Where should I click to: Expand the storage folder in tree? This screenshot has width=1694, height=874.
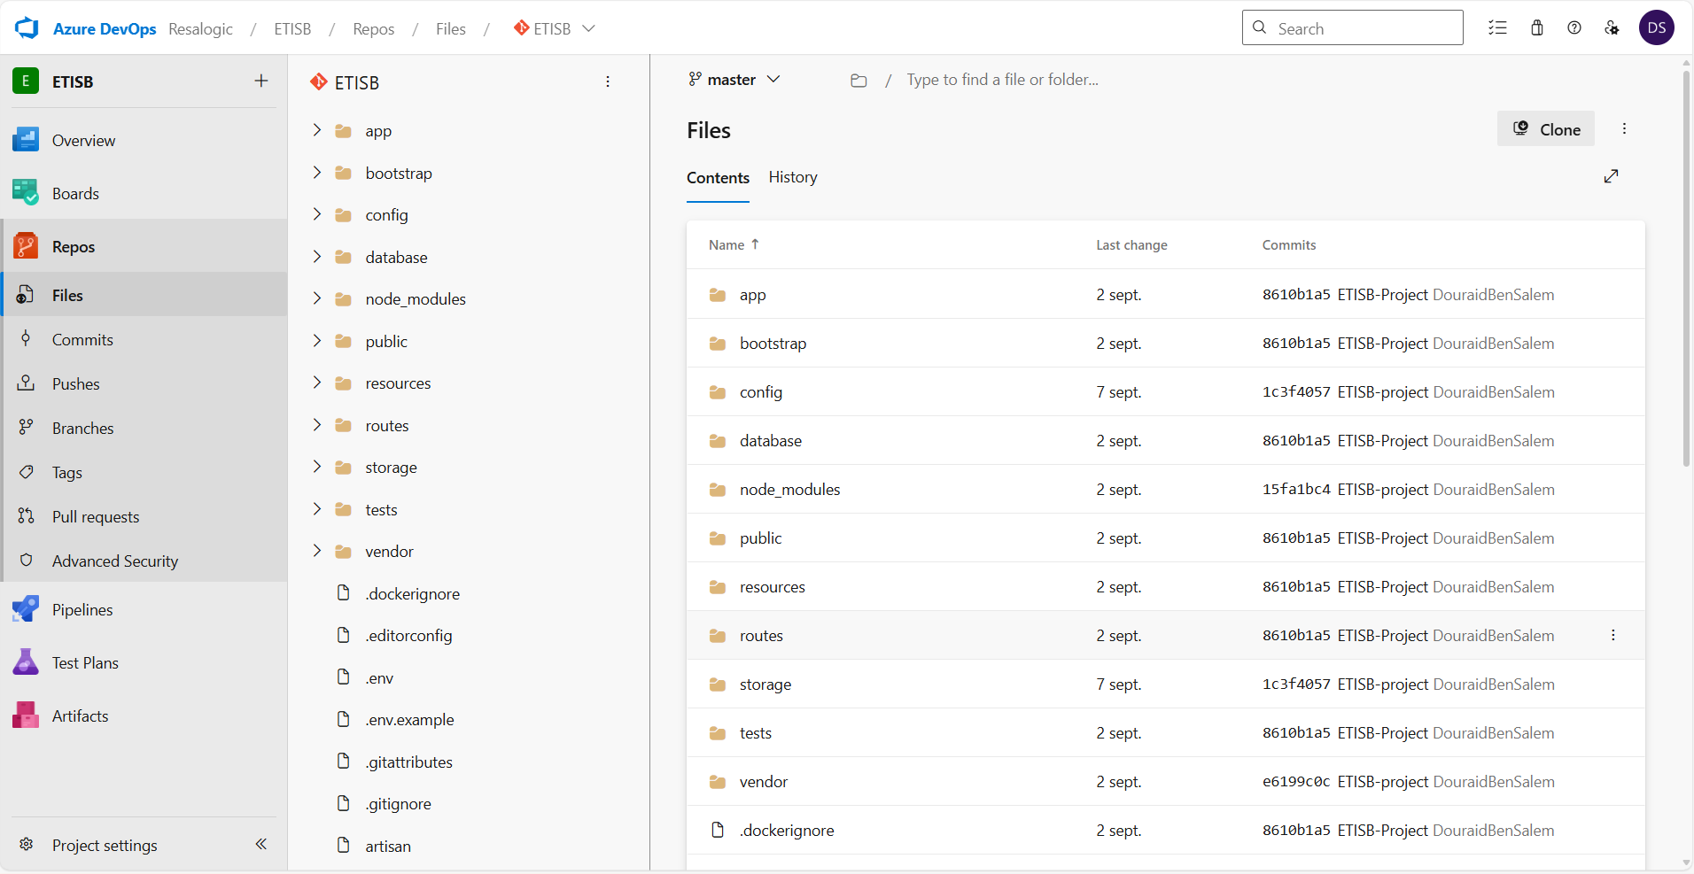[x=316, y=467]
